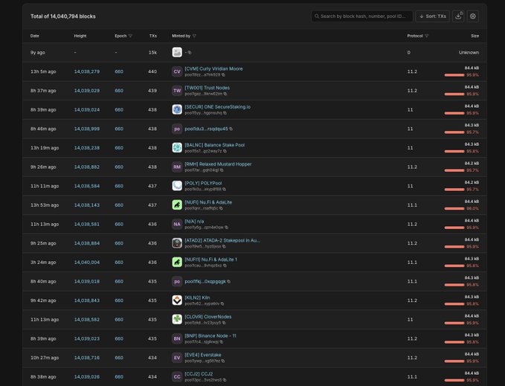The image size is (505, 386).
Task: Click placeholder image in 9y ago row
Action: (177, 52)
